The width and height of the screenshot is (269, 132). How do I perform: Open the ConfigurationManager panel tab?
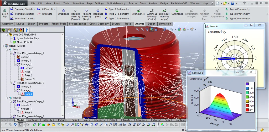point(15,30)
